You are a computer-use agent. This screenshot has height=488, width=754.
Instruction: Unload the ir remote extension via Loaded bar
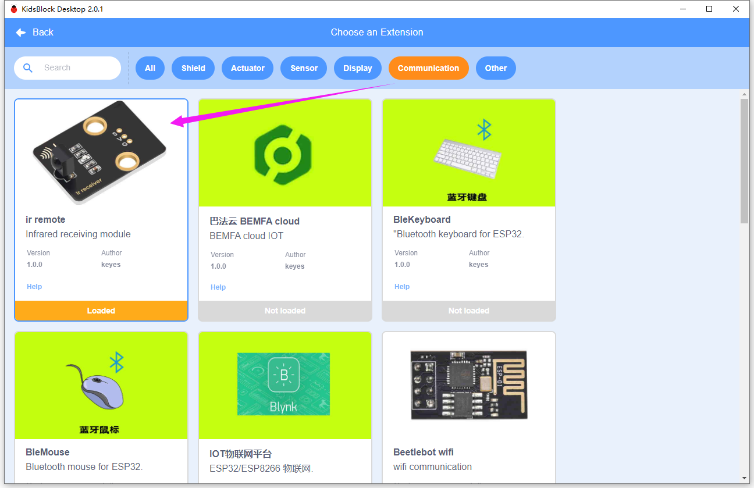click(x=101, y=311)
